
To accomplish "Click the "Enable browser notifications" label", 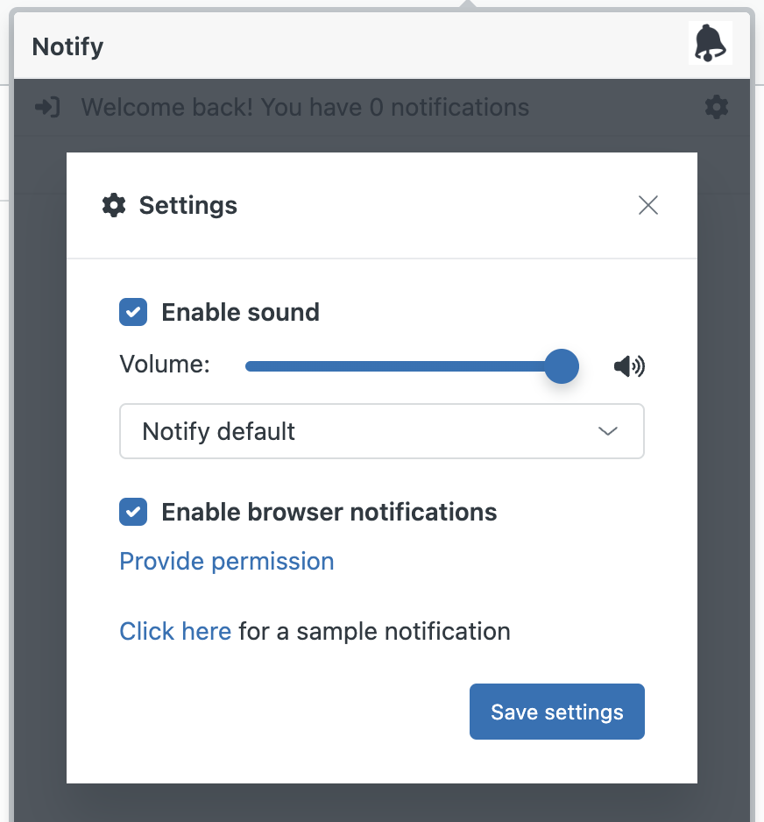I will coord(329,512).
